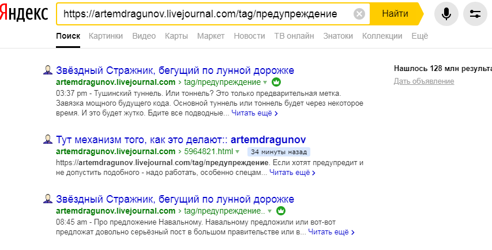The width and height of the screenshot is (492, 250).
Task: Expand dropdown arrow next to first result's tag/предупреждение
Action: (x=265, y=83)
